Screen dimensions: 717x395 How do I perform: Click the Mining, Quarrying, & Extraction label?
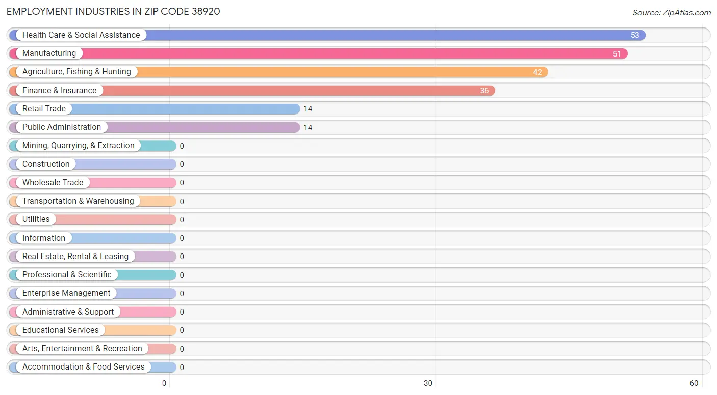[x=79, y=146]
